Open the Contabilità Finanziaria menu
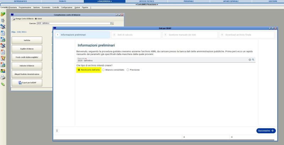Image resolution: width=284 pixels, height=145 pixels. [x=9, y=7]
